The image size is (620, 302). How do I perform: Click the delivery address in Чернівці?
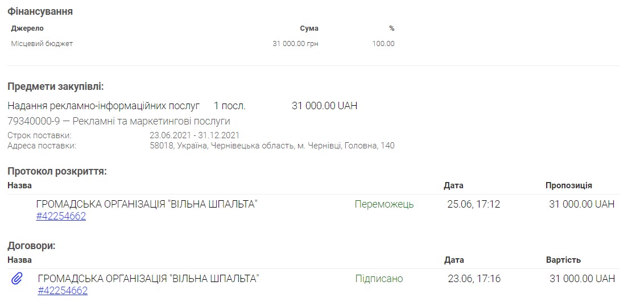point(272,146)
